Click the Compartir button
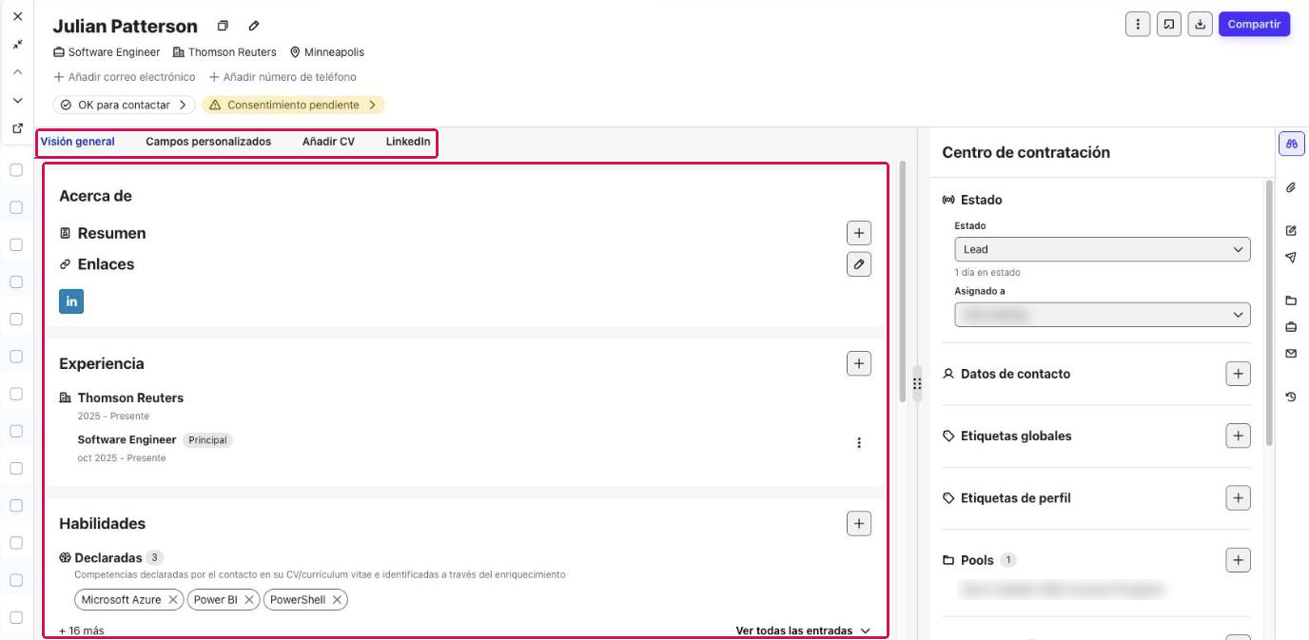The image size is (1309, 640). tap(1254, 25)
